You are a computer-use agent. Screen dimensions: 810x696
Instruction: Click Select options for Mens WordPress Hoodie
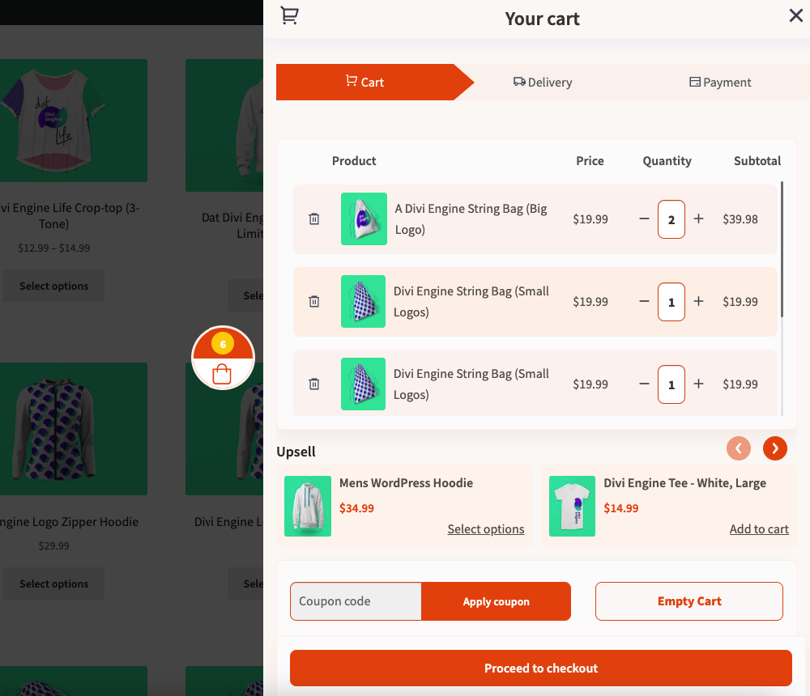tap(485, 529)
